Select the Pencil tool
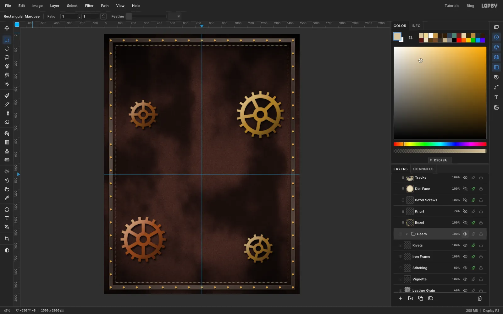The image size is (503, 314). (x=7, y=104)
